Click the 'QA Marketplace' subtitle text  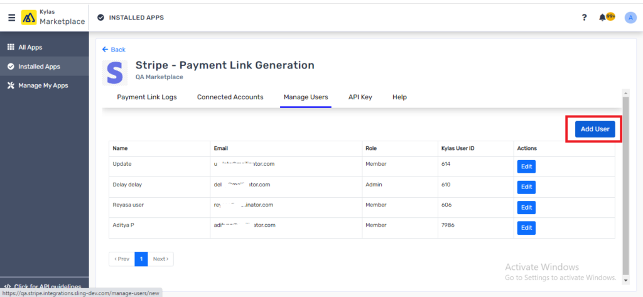click(159, 77)
